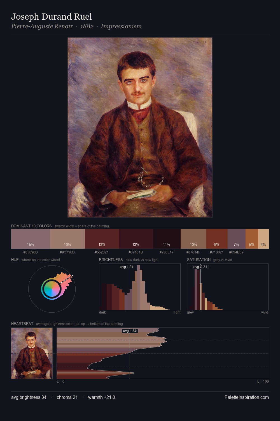Click the 'HUE' section heading
This screenshot has height=421, width=280.
tap(15, 260)
